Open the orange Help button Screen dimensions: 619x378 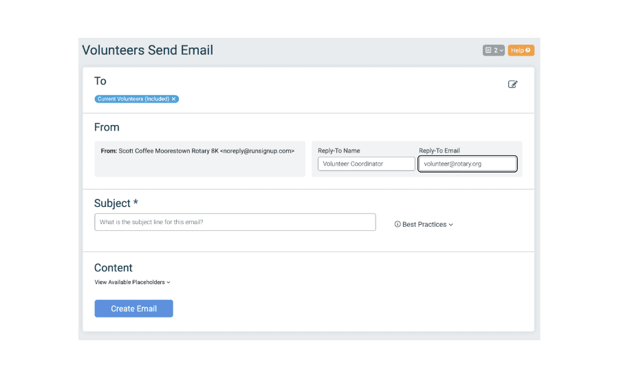click(x=521, y=50)
